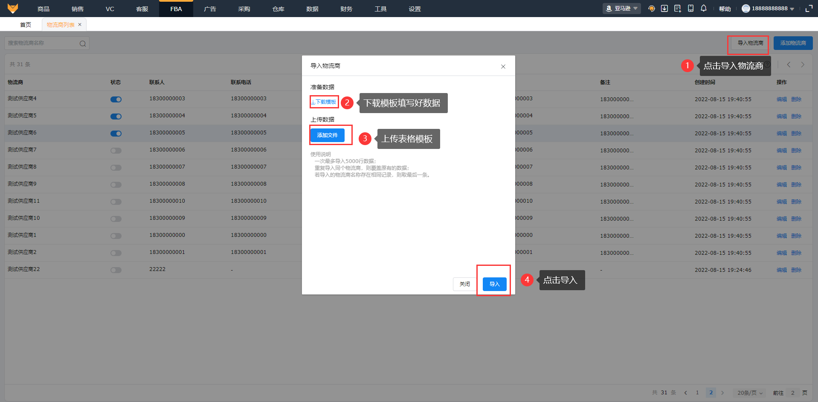Screen dimensions: 818x402
Task: Click 帮助 in the header
Action: (x=725, y=9)
